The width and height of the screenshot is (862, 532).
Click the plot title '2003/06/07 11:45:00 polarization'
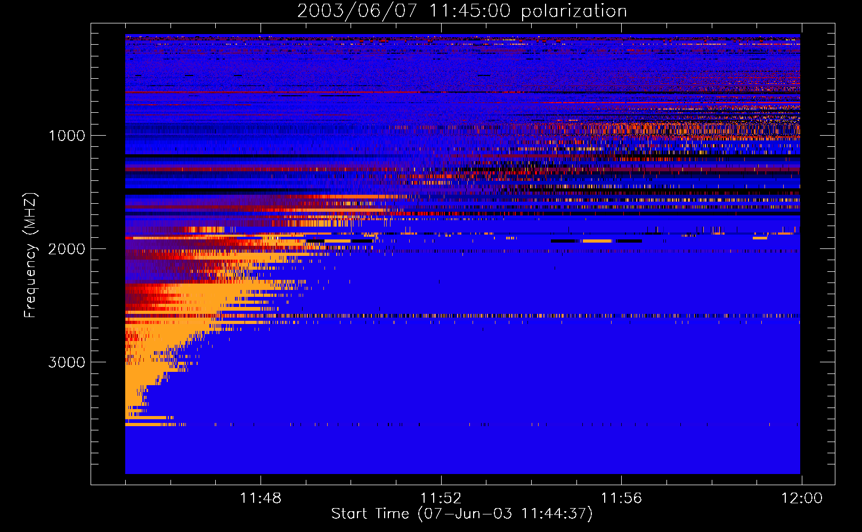462,11
